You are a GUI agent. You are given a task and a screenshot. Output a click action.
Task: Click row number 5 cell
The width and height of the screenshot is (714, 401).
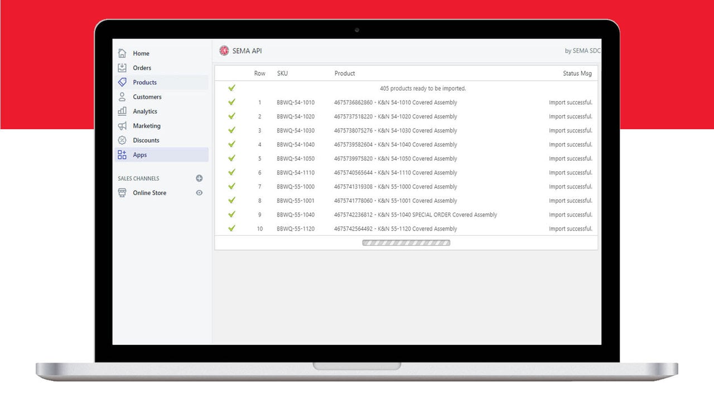tap(259, 159)
